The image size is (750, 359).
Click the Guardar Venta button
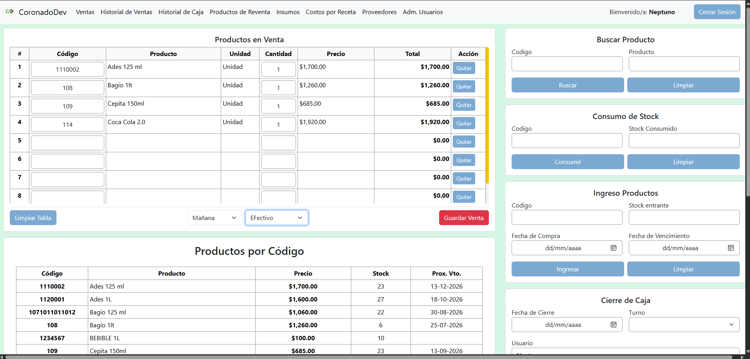(x=464, y=218)
